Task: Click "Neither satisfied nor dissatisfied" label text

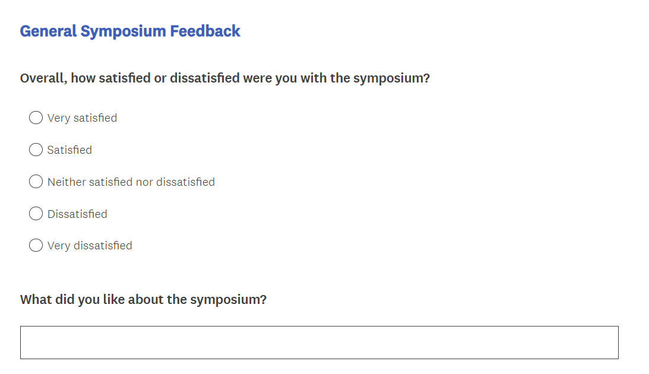Action: click(x=131, y=182)
